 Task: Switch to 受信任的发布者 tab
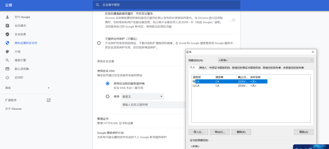coord(272,68)
